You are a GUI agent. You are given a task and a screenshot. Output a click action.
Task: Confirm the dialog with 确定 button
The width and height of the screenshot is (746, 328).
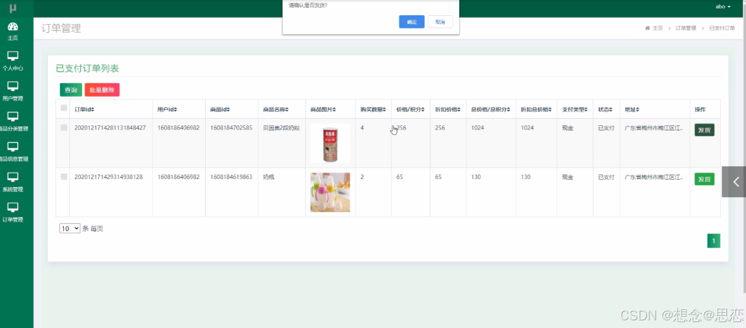click(411, 22)
